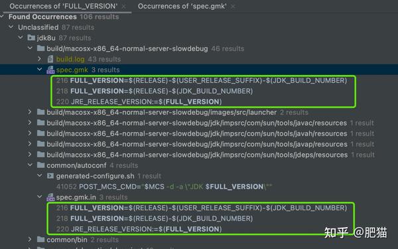Select the com/sun/tools/javah/resources row
This screenshot has height=249, width=398.
(199, 133)
